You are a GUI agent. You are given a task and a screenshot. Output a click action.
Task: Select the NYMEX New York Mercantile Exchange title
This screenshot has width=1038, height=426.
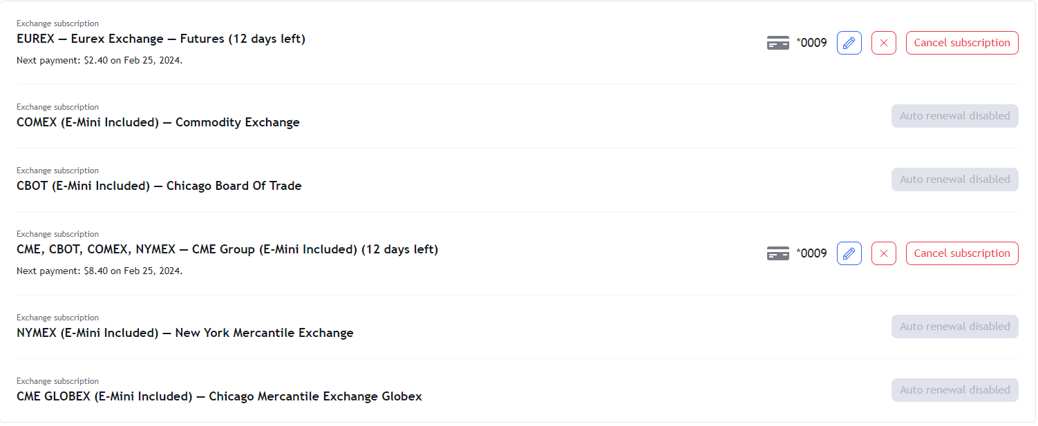coord(185,333)
